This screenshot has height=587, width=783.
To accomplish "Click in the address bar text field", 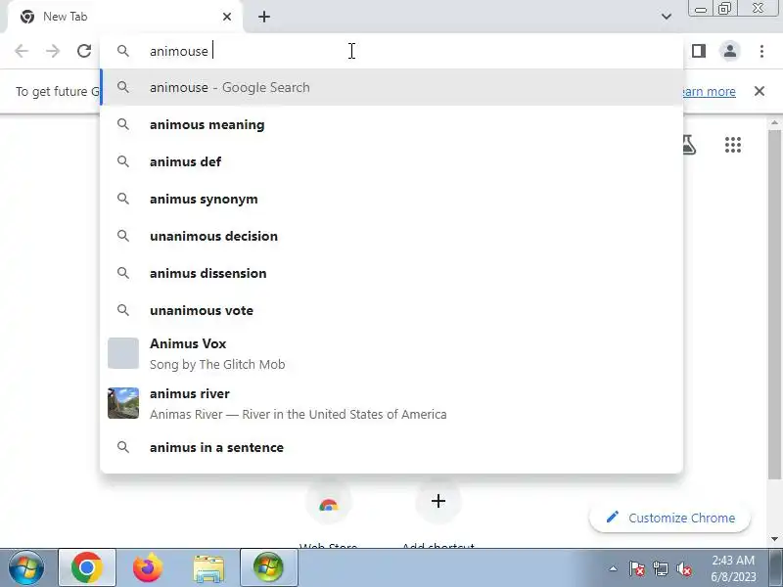I will 391,51.
